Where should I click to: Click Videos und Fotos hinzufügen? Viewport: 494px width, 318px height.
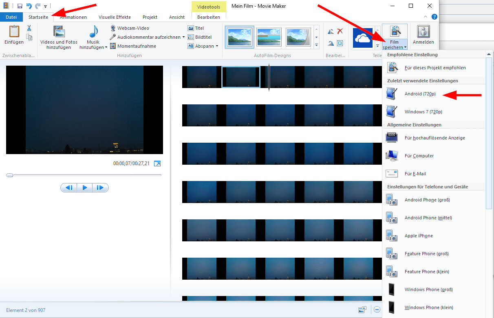point(59,37)
